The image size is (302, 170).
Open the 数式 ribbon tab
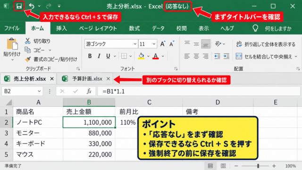[134, 28]
